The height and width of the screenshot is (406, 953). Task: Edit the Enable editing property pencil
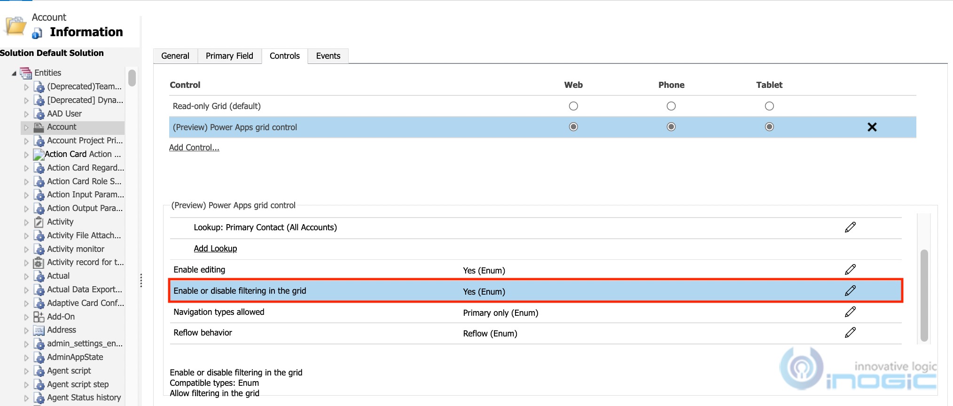pos(850,270)
